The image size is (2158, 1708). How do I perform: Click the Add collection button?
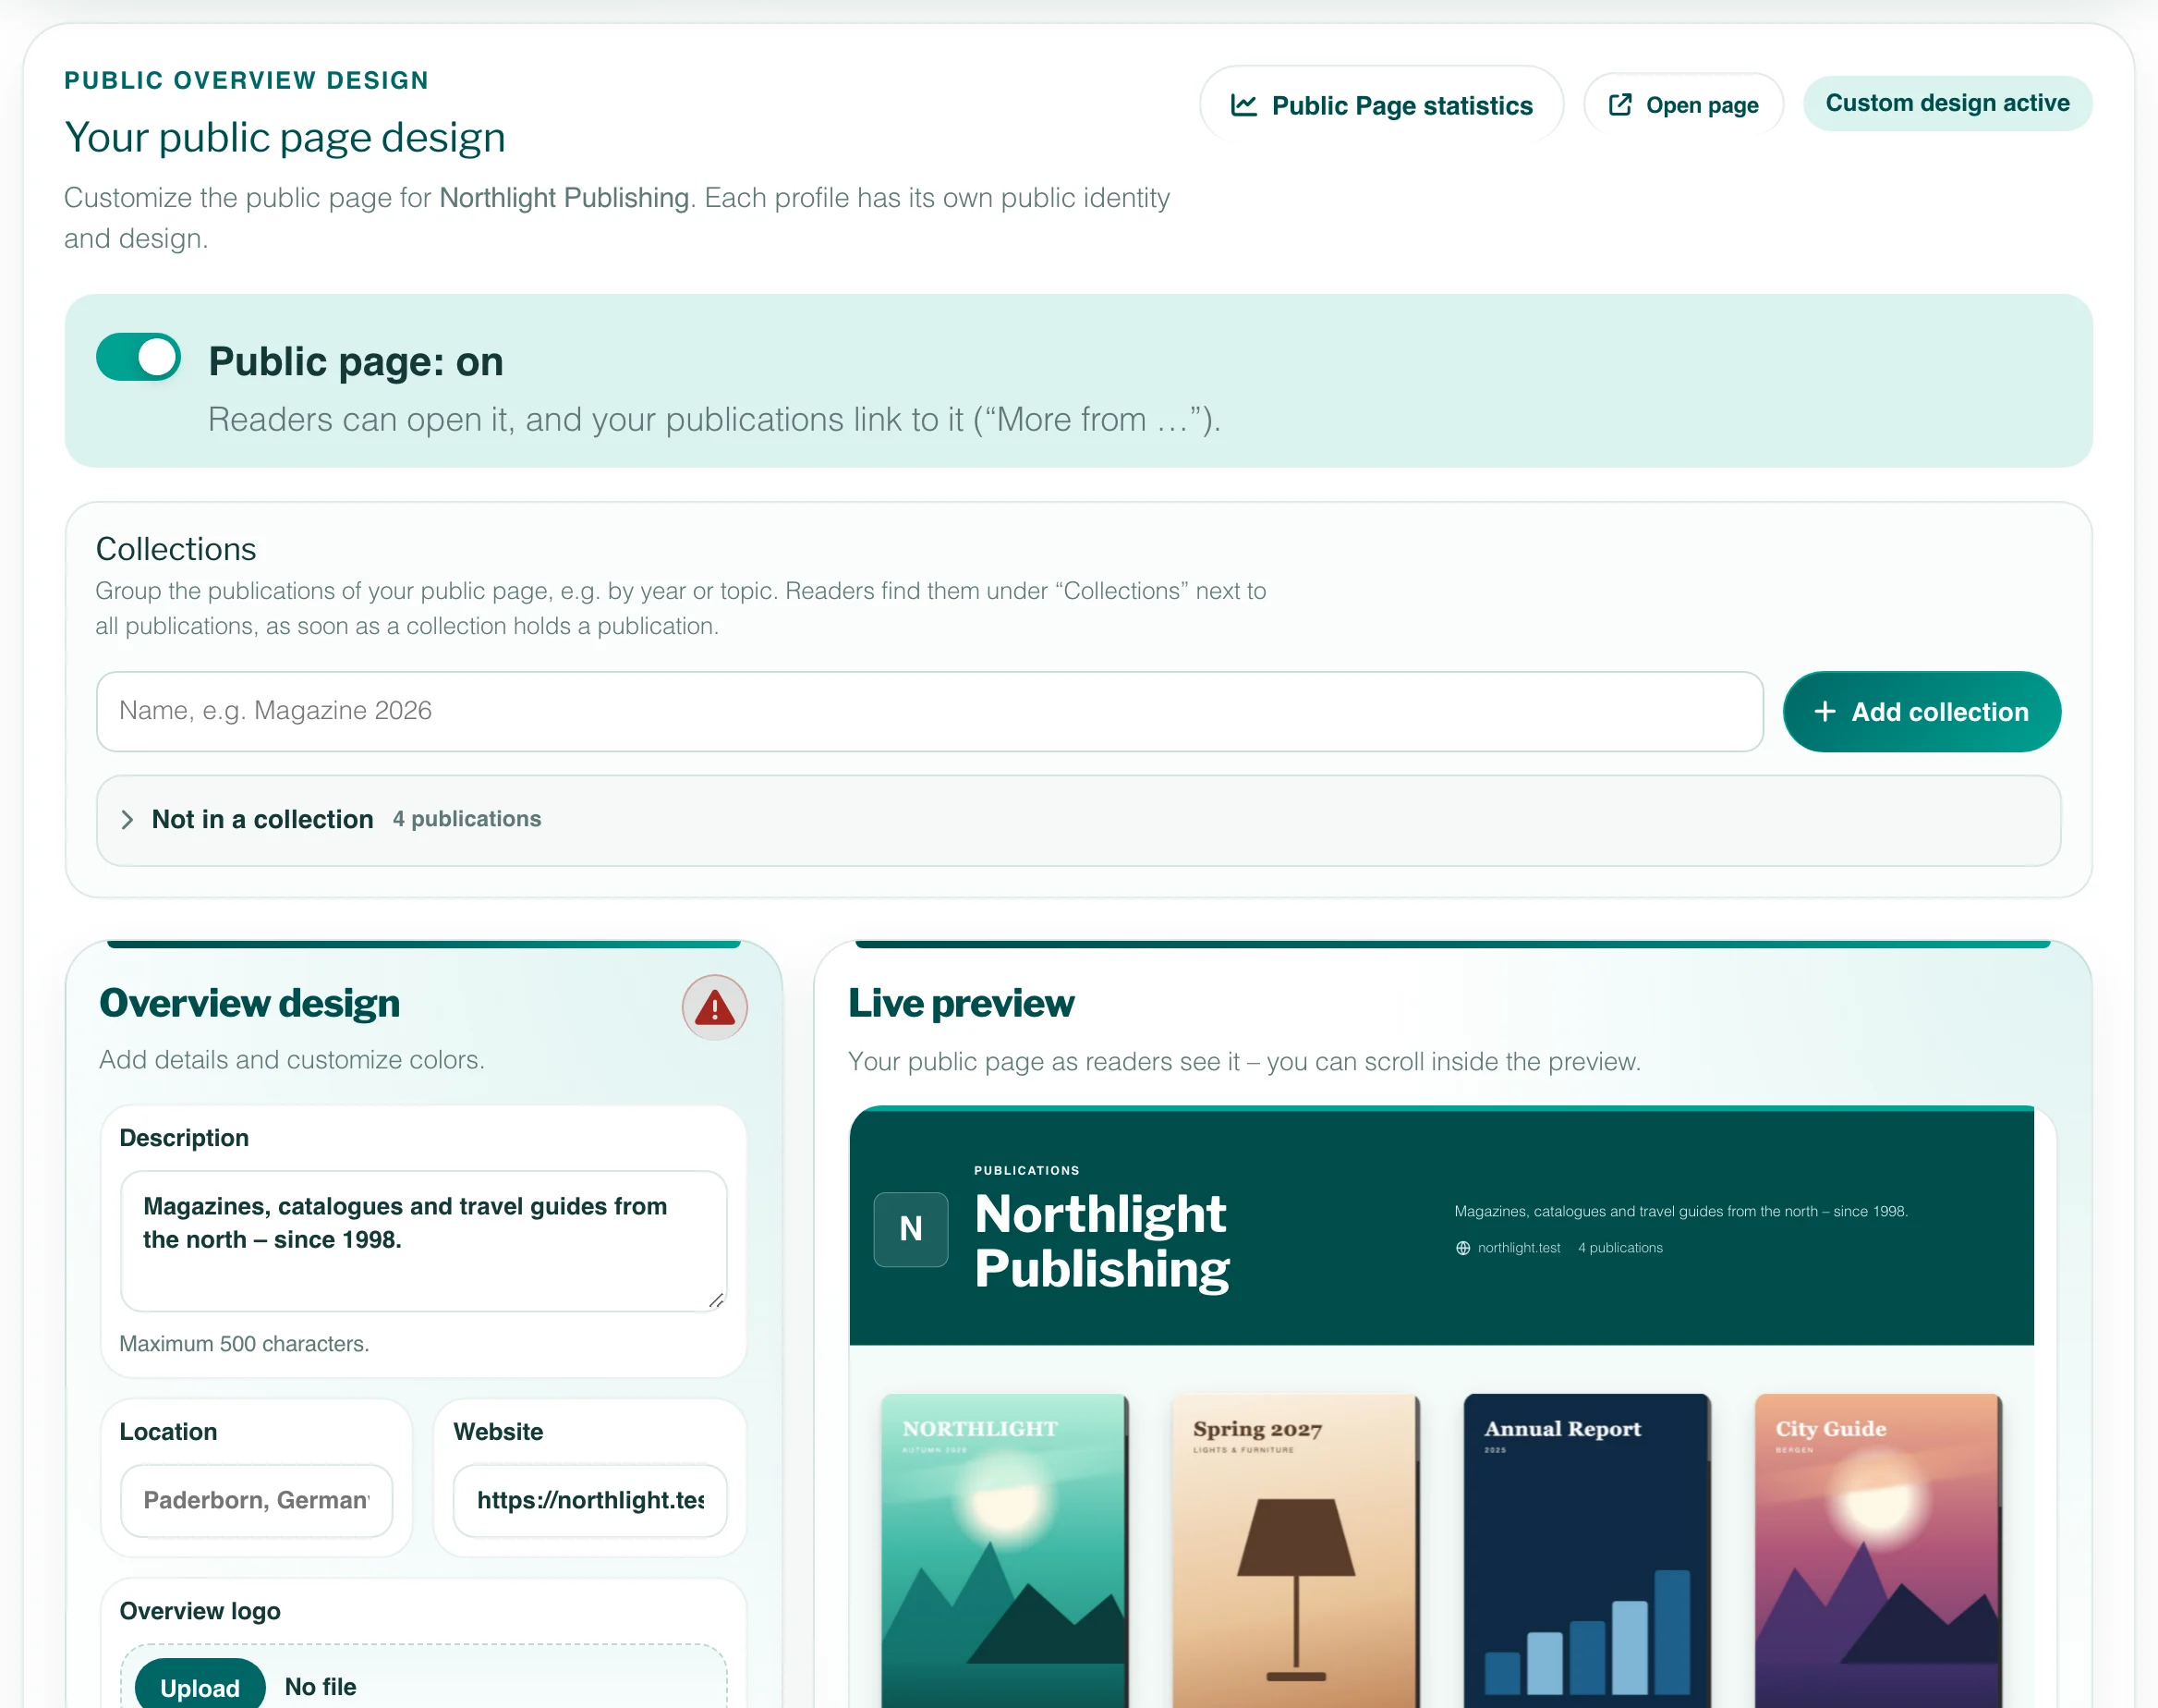click(x=1922, y=712)
